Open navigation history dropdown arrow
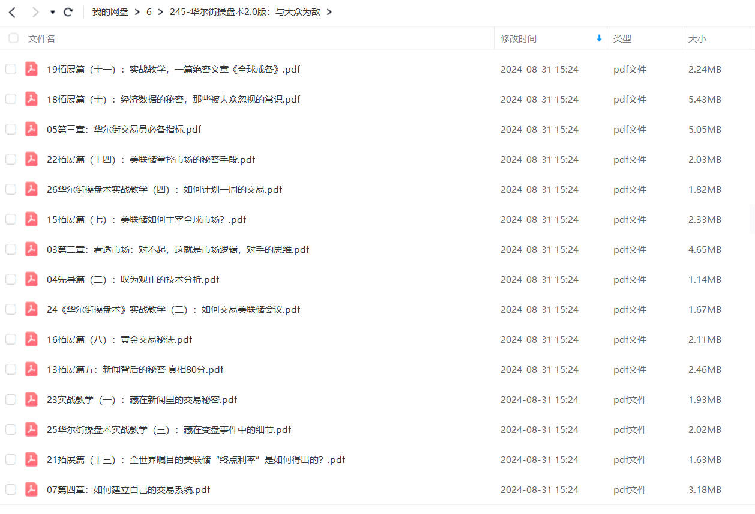Image resolution: width=755 pixels, height=514 pixels. click(x=52, y=12)
